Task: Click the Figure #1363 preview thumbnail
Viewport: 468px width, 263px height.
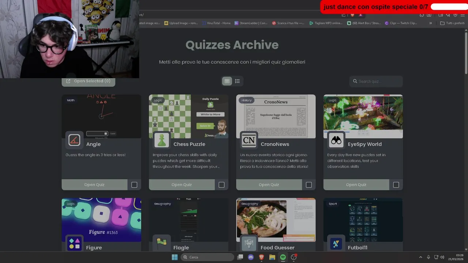Action: point(101,220)
